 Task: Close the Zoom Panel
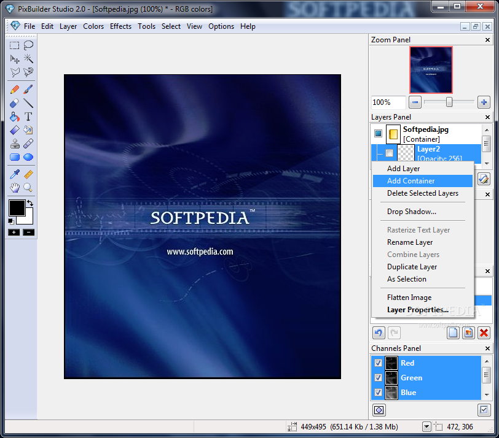pyautogui.click(x=487, y=40)
